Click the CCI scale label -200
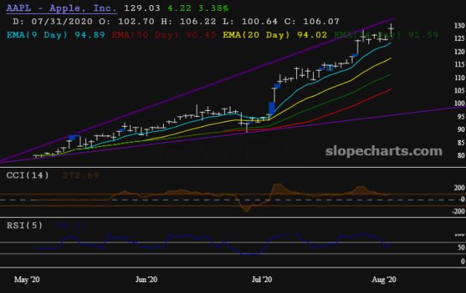Viewport: 466px width, 293px height. [458, 211]
